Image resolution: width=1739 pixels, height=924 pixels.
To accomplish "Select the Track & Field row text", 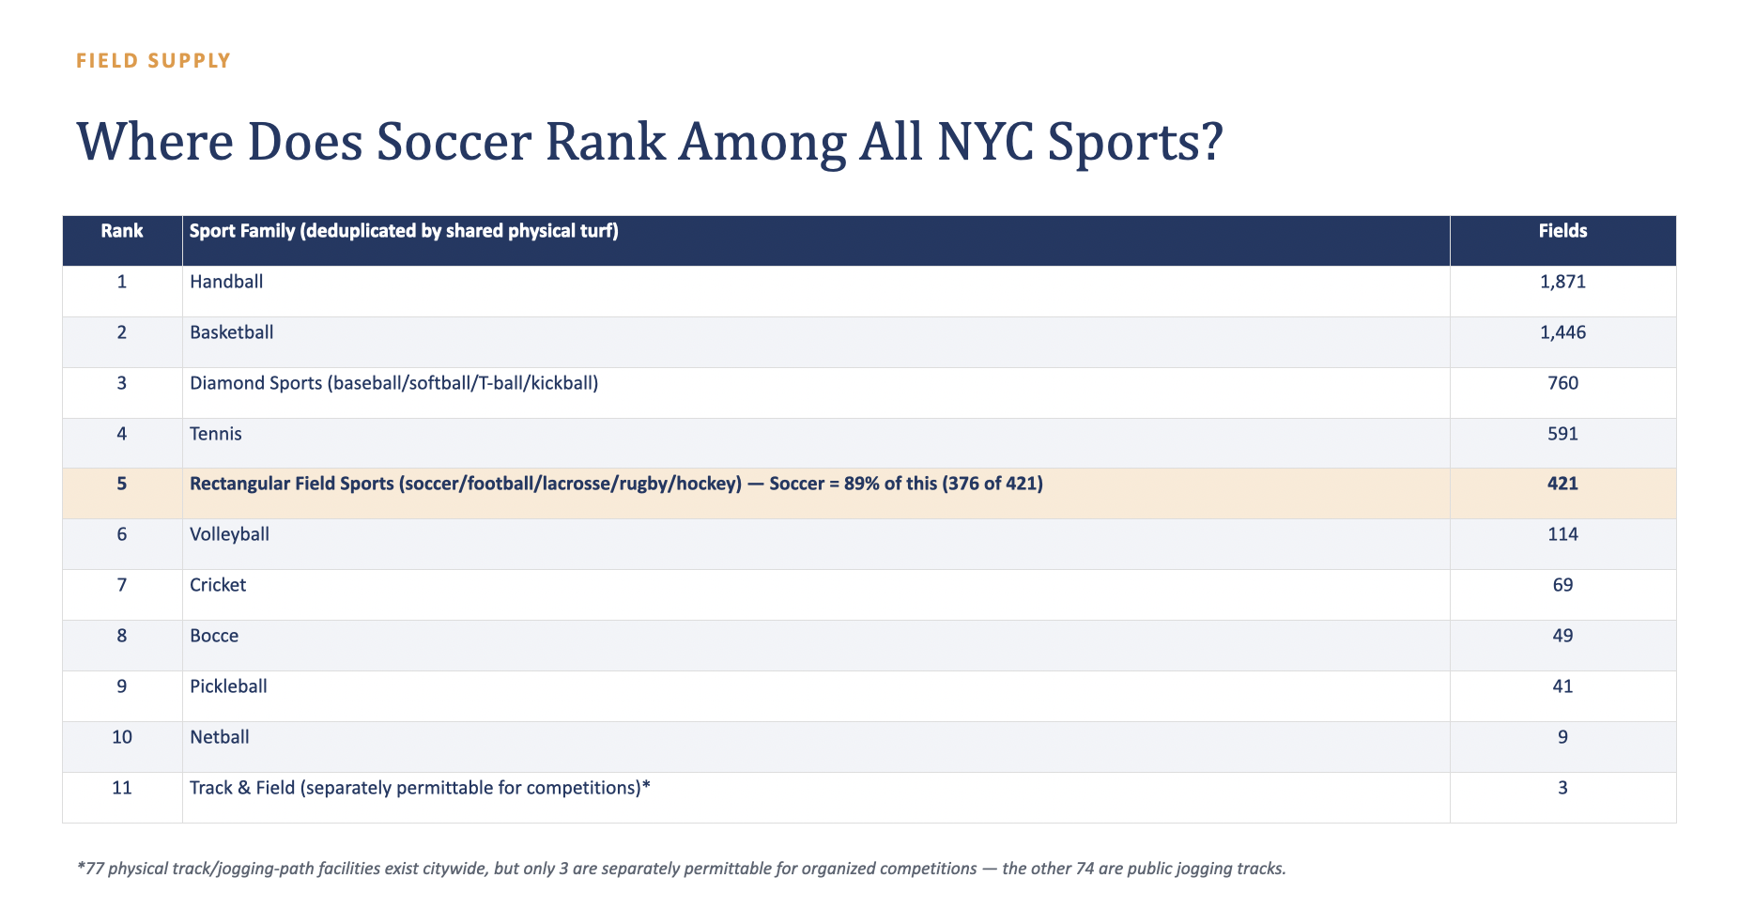I will (420, 788).
